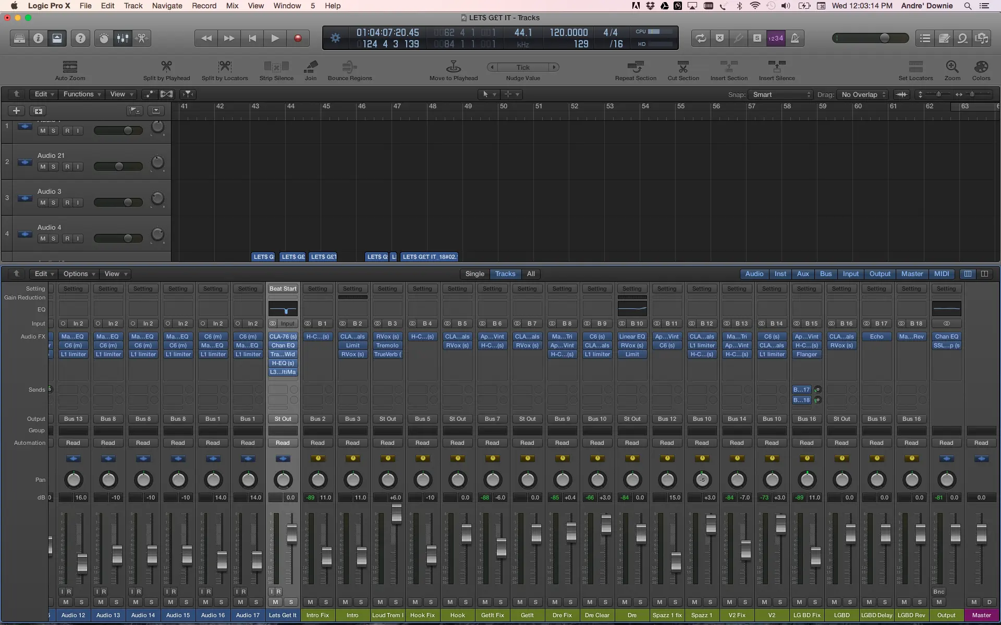
Task: Filter mixer by Audio channels
Action: point(754,274)
